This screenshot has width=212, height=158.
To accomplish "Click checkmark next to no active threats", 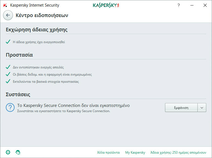I will pyautogui.click(x=8, y=67).
